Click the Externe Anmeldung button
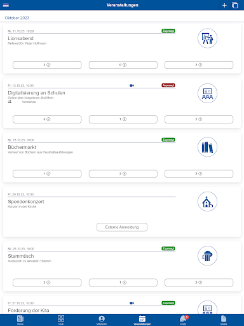Screen dimensions: 244x326 pyautogui.click(x=122, y=227)
